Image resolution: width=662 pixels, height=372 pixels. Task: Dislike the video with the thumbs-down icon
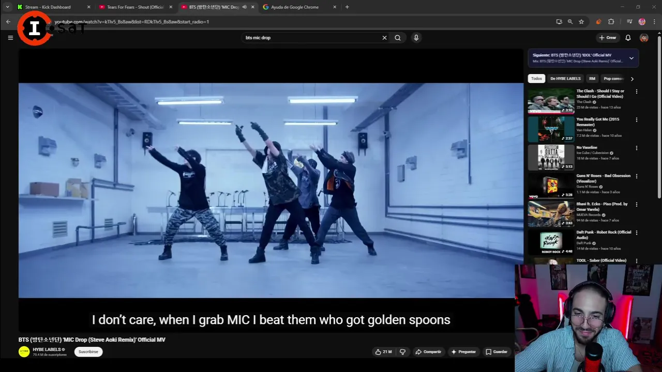[402, 352]
